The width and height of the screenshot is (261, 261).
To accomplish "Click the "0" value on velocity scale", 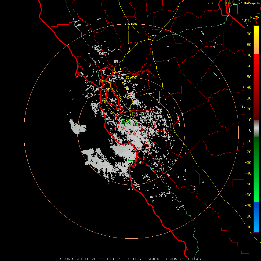I will 250,130.
